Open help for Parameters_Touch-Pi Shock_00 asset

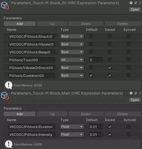(x=131, y=3)
